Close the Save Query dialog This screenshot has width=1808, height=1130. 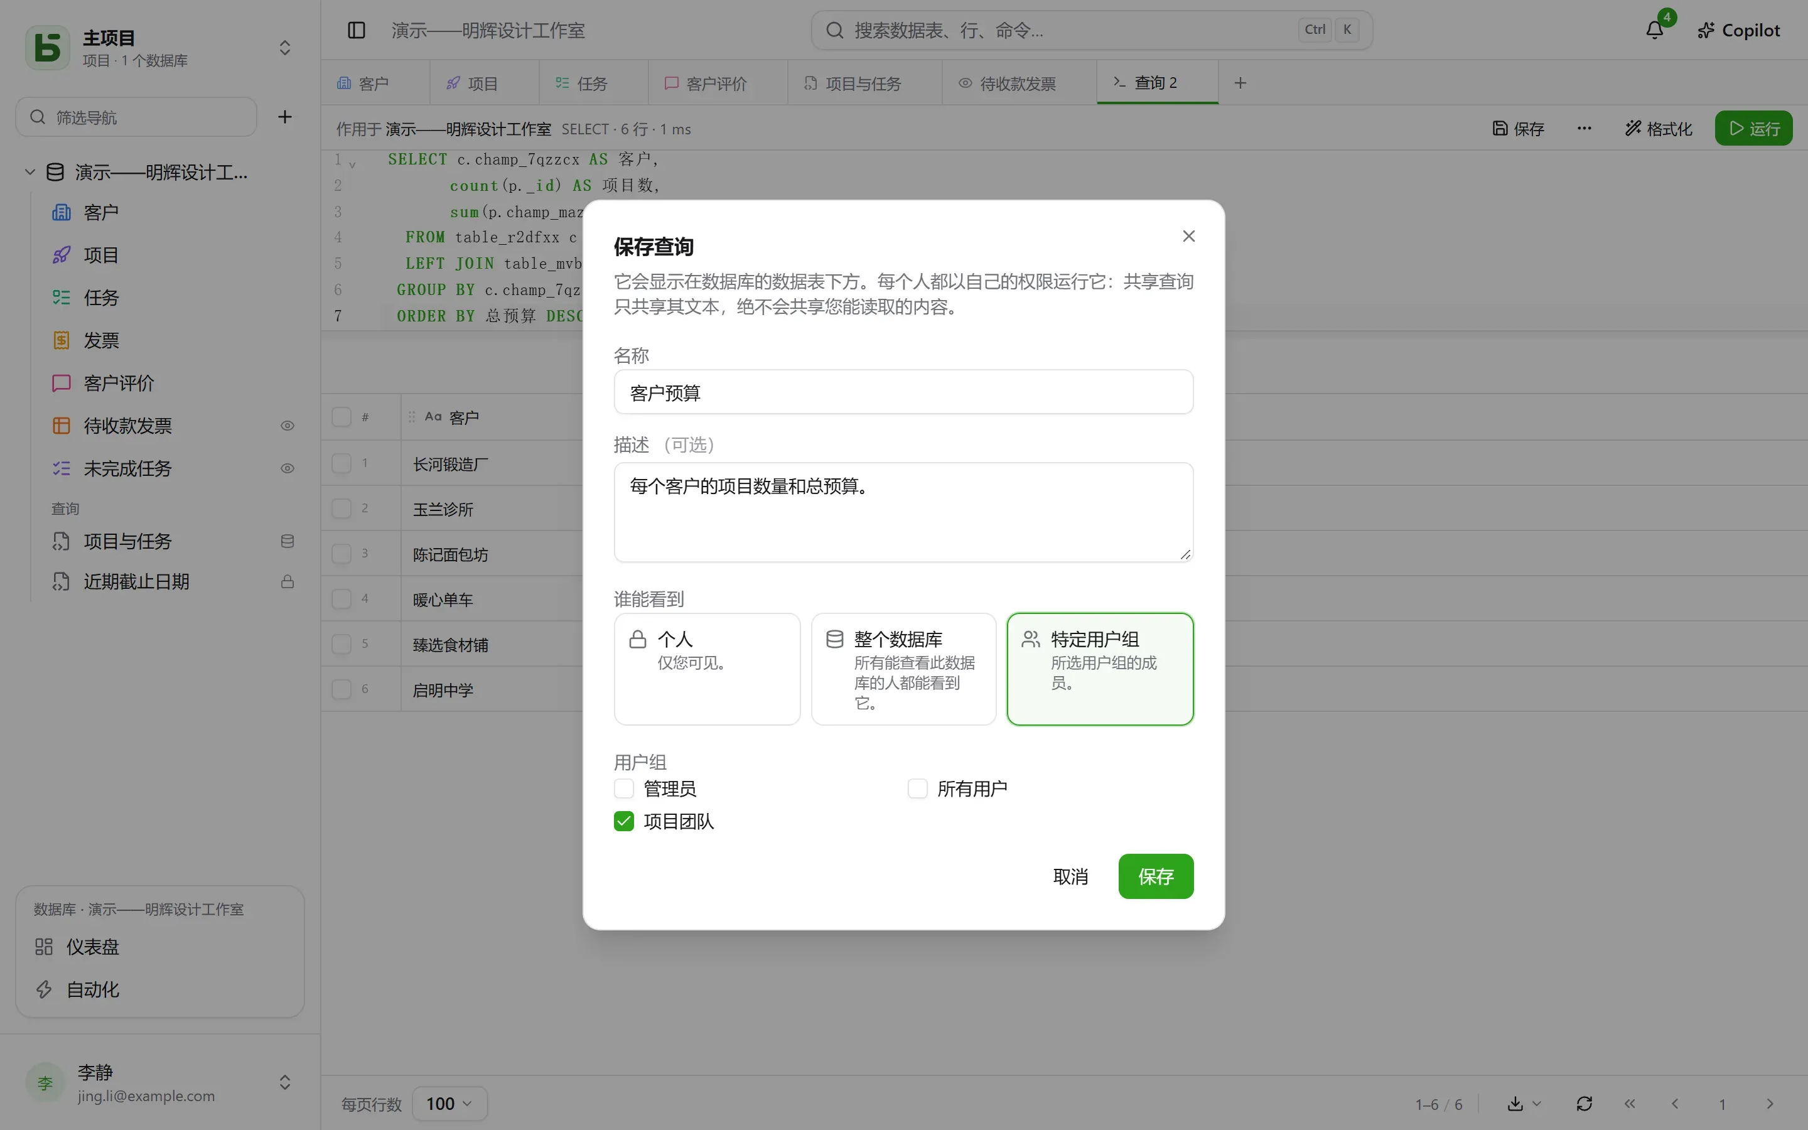click(1188, 236)
